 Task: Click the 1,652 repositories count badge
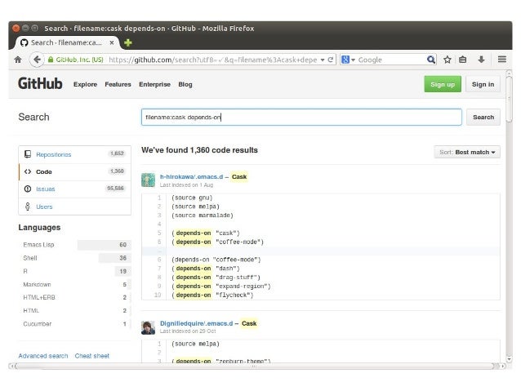click(117, 153)
